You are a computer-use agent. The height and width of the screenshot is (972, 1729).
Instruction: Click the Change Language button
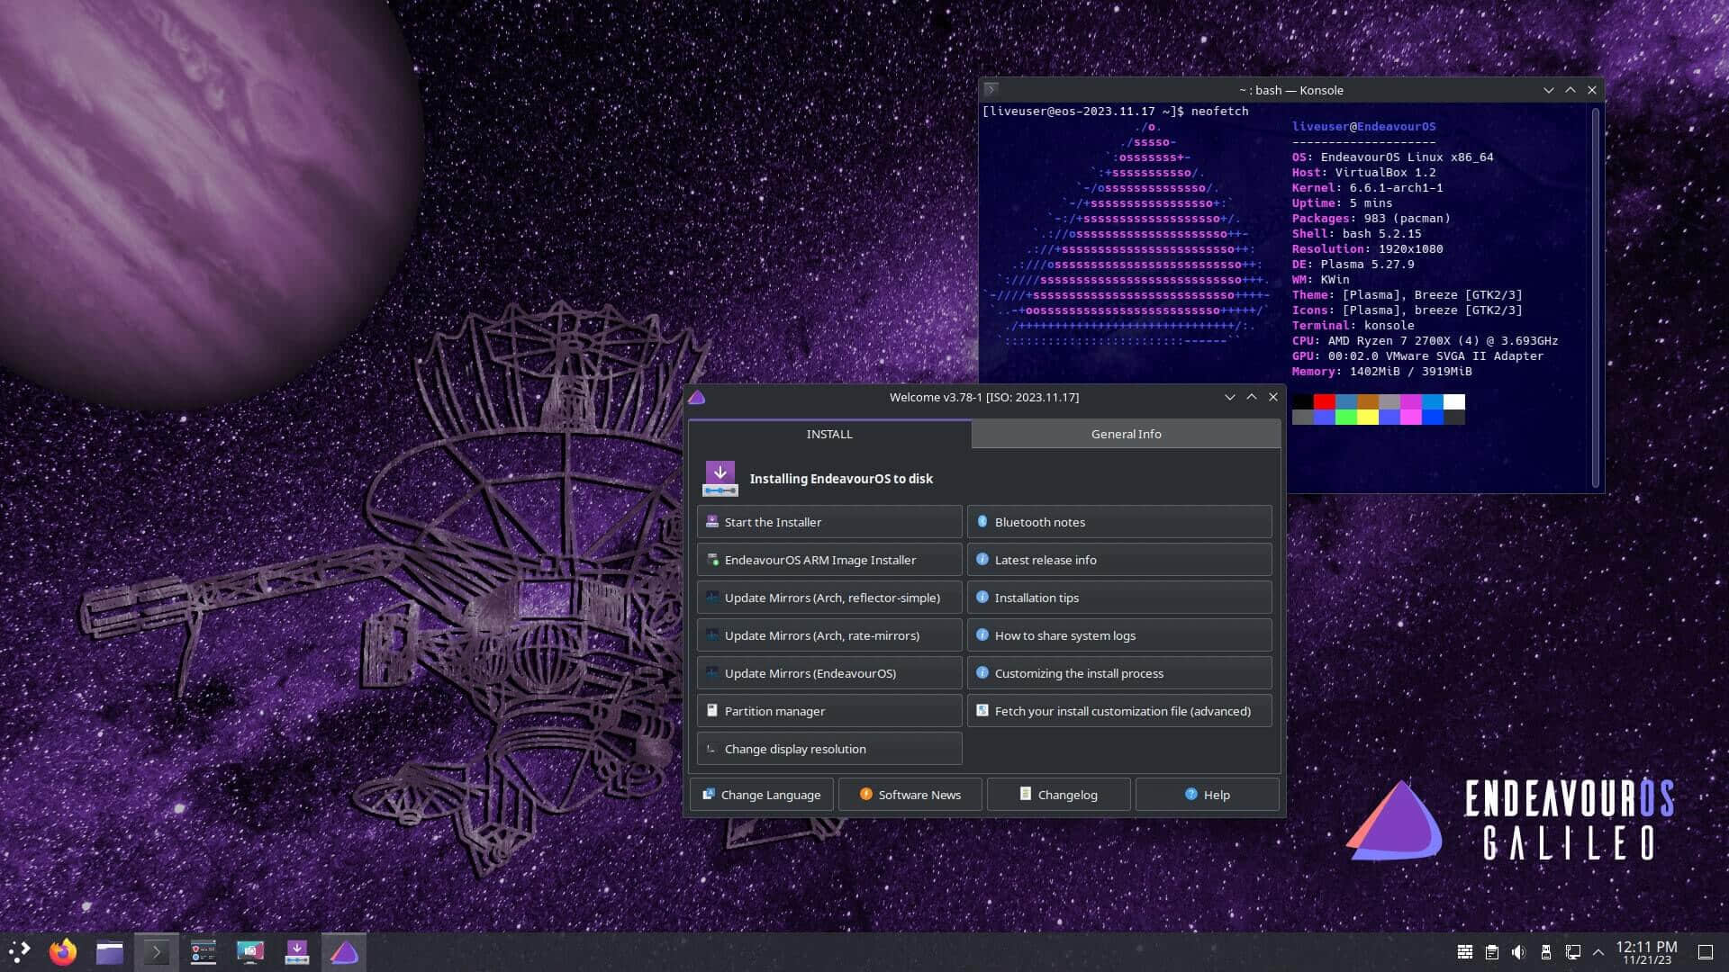(x=761, y=794)
